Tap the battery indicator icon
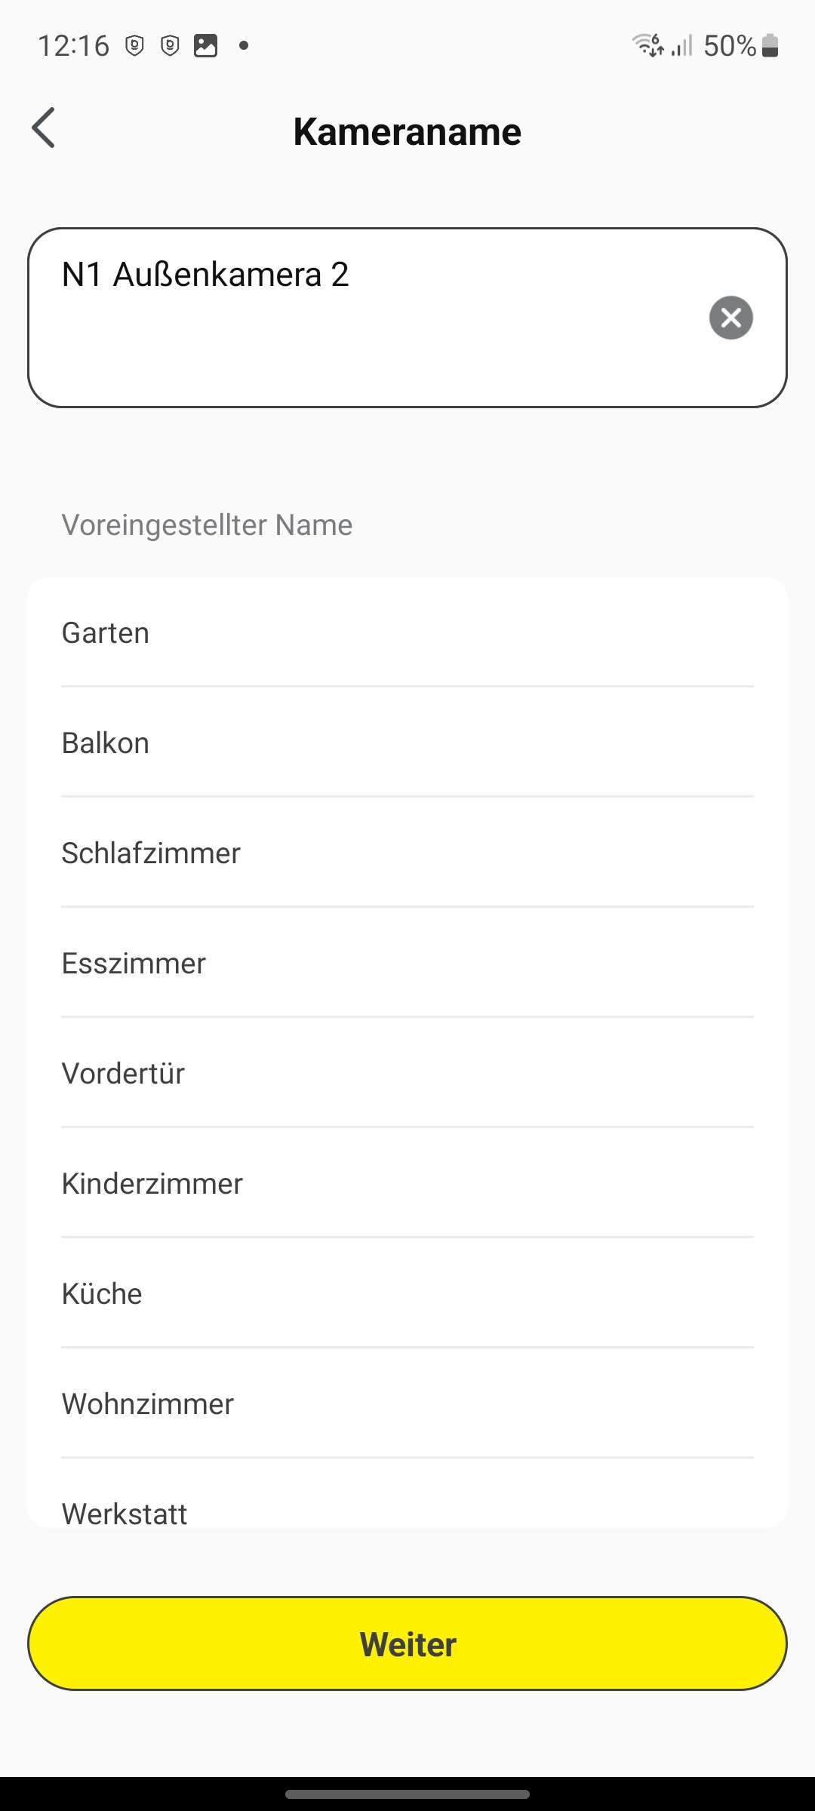Screen dimensions: 815x1811 click(770, 46)
